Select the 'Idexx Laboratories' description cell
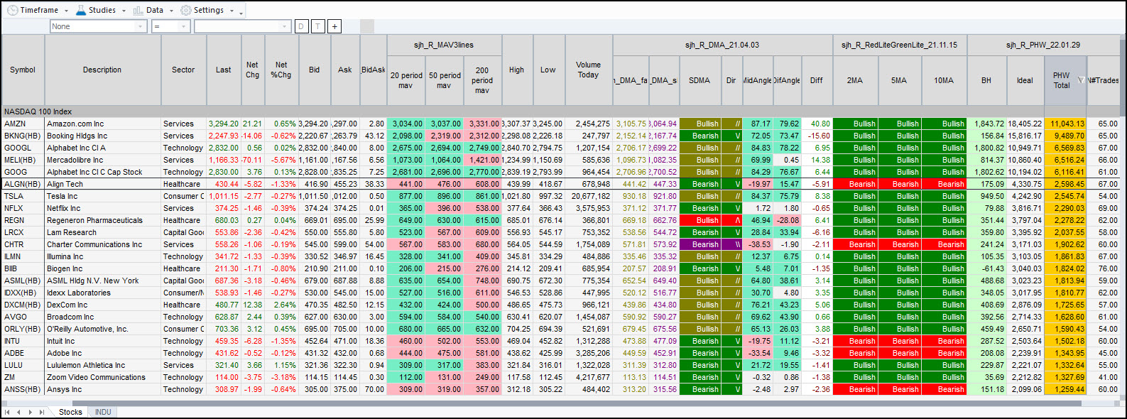The width and height of the screenshot is (1127, 419). click(102, 293)
